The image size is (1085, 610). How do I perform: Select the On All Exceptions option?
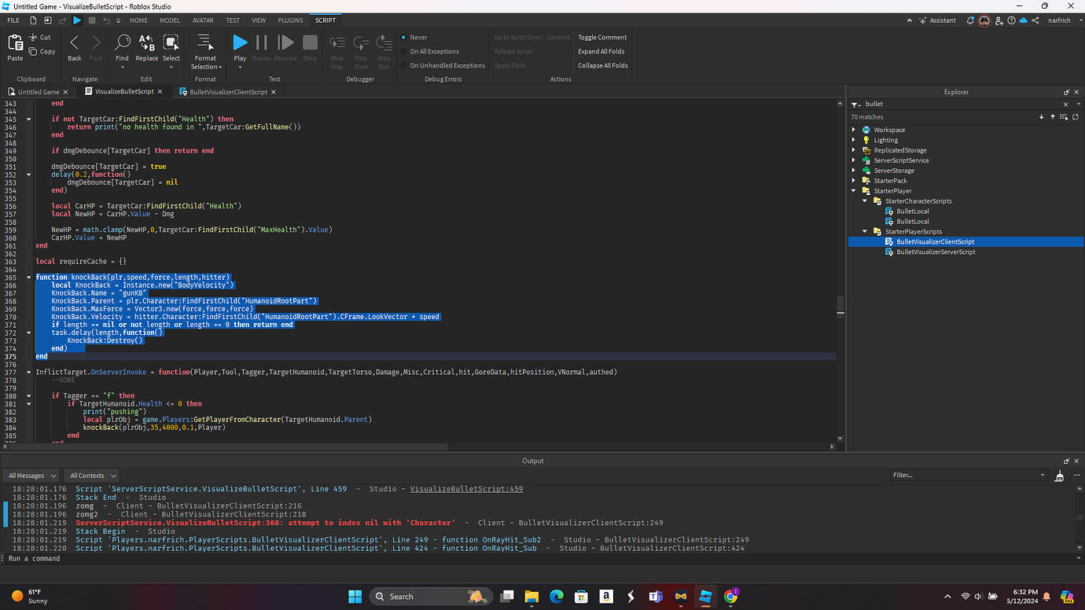tap(433, 51)
